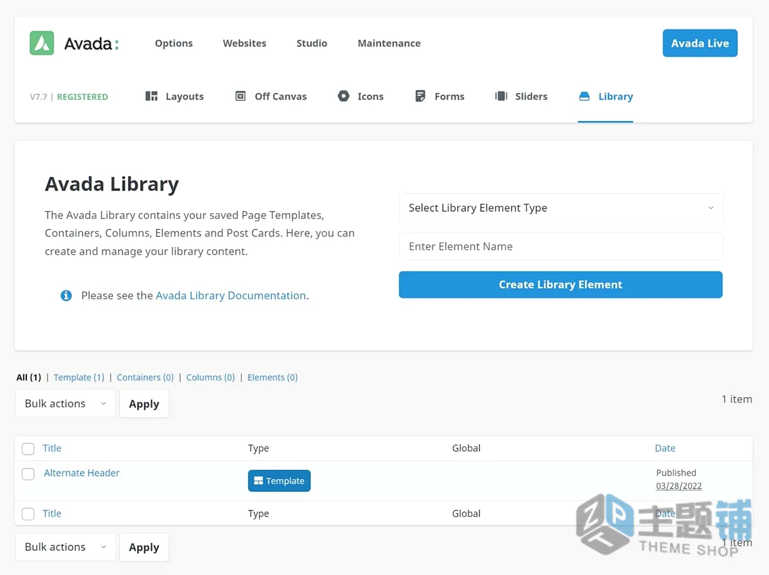Click the Global column header
The width and height of the screenshot is (769, 575).
[467, 448]
